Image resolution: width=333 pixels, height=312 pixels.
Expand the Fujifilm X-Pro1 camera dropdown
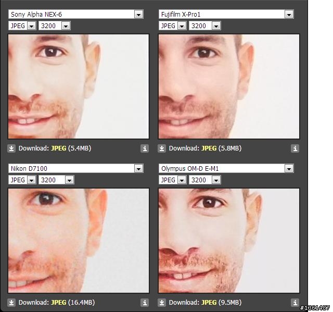(226, 14)
